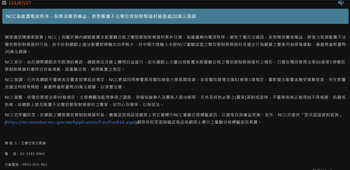Click the paragraph starting with 國家通訊傳播委員會（NCC）
Image resolution: width=350 pixels, height=170 pixels.
(175, 44)
